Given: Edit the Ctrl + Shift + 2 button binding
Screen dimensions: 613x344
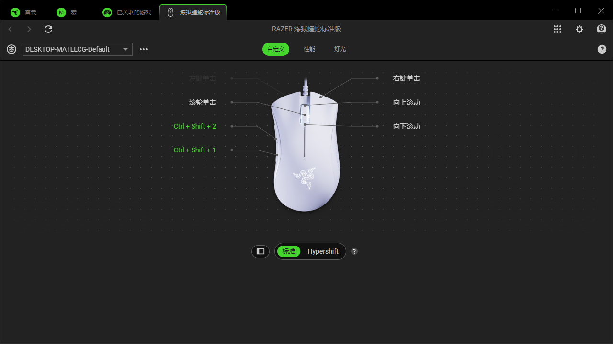Looking at the screenshot, I should coord(195,126).
